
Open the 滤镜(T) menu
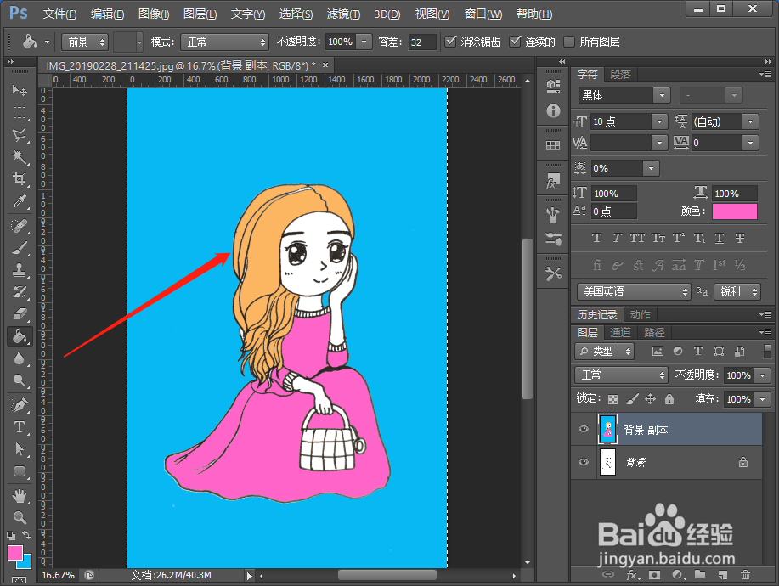coord(343,14)
